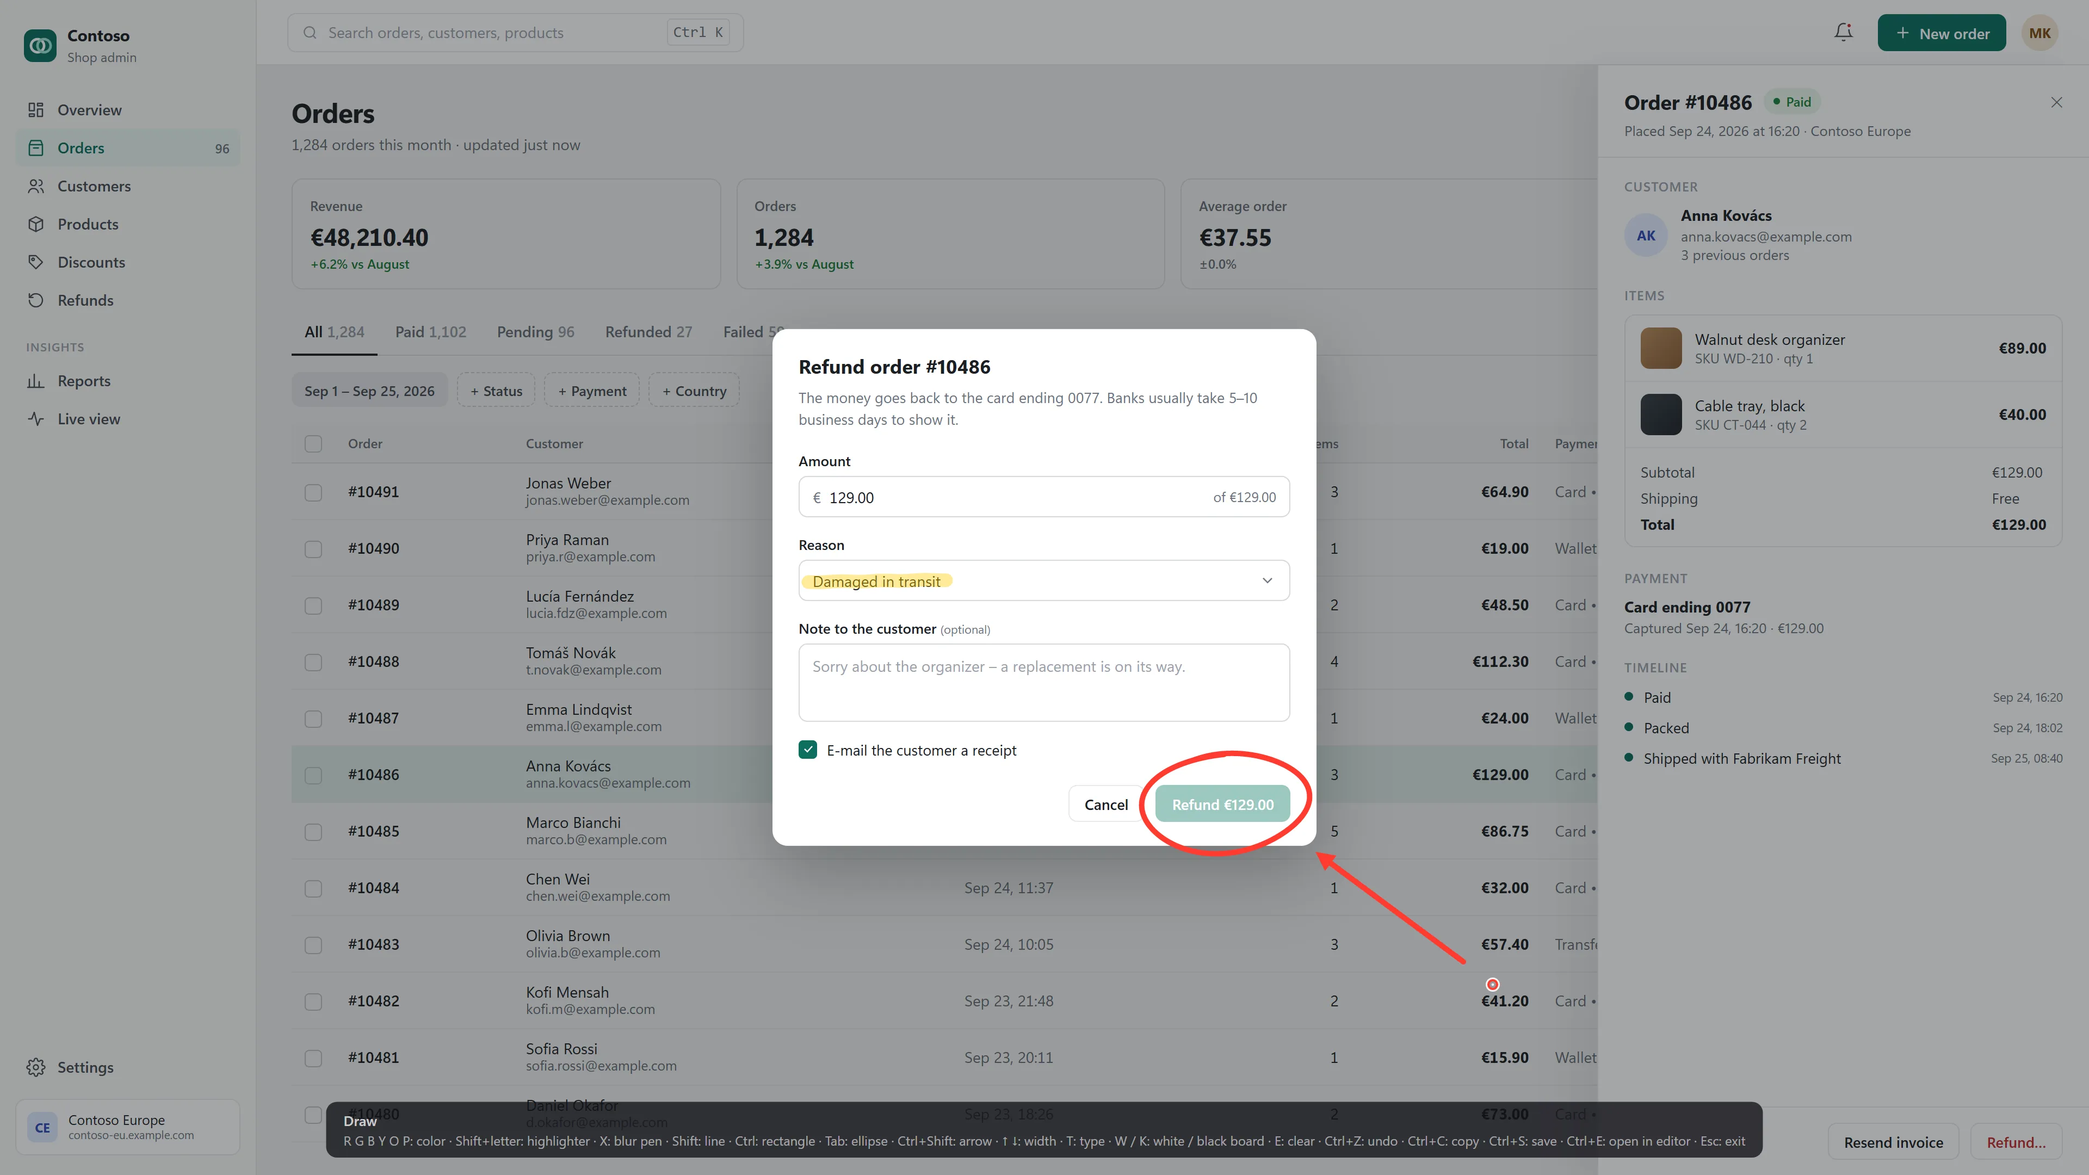
Task: Click the search magnifier icon
Action: (310, 33)
